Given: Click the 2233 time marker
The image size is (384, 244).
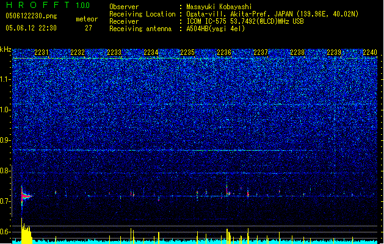Looking at the screenshot, I should (114, 52).
